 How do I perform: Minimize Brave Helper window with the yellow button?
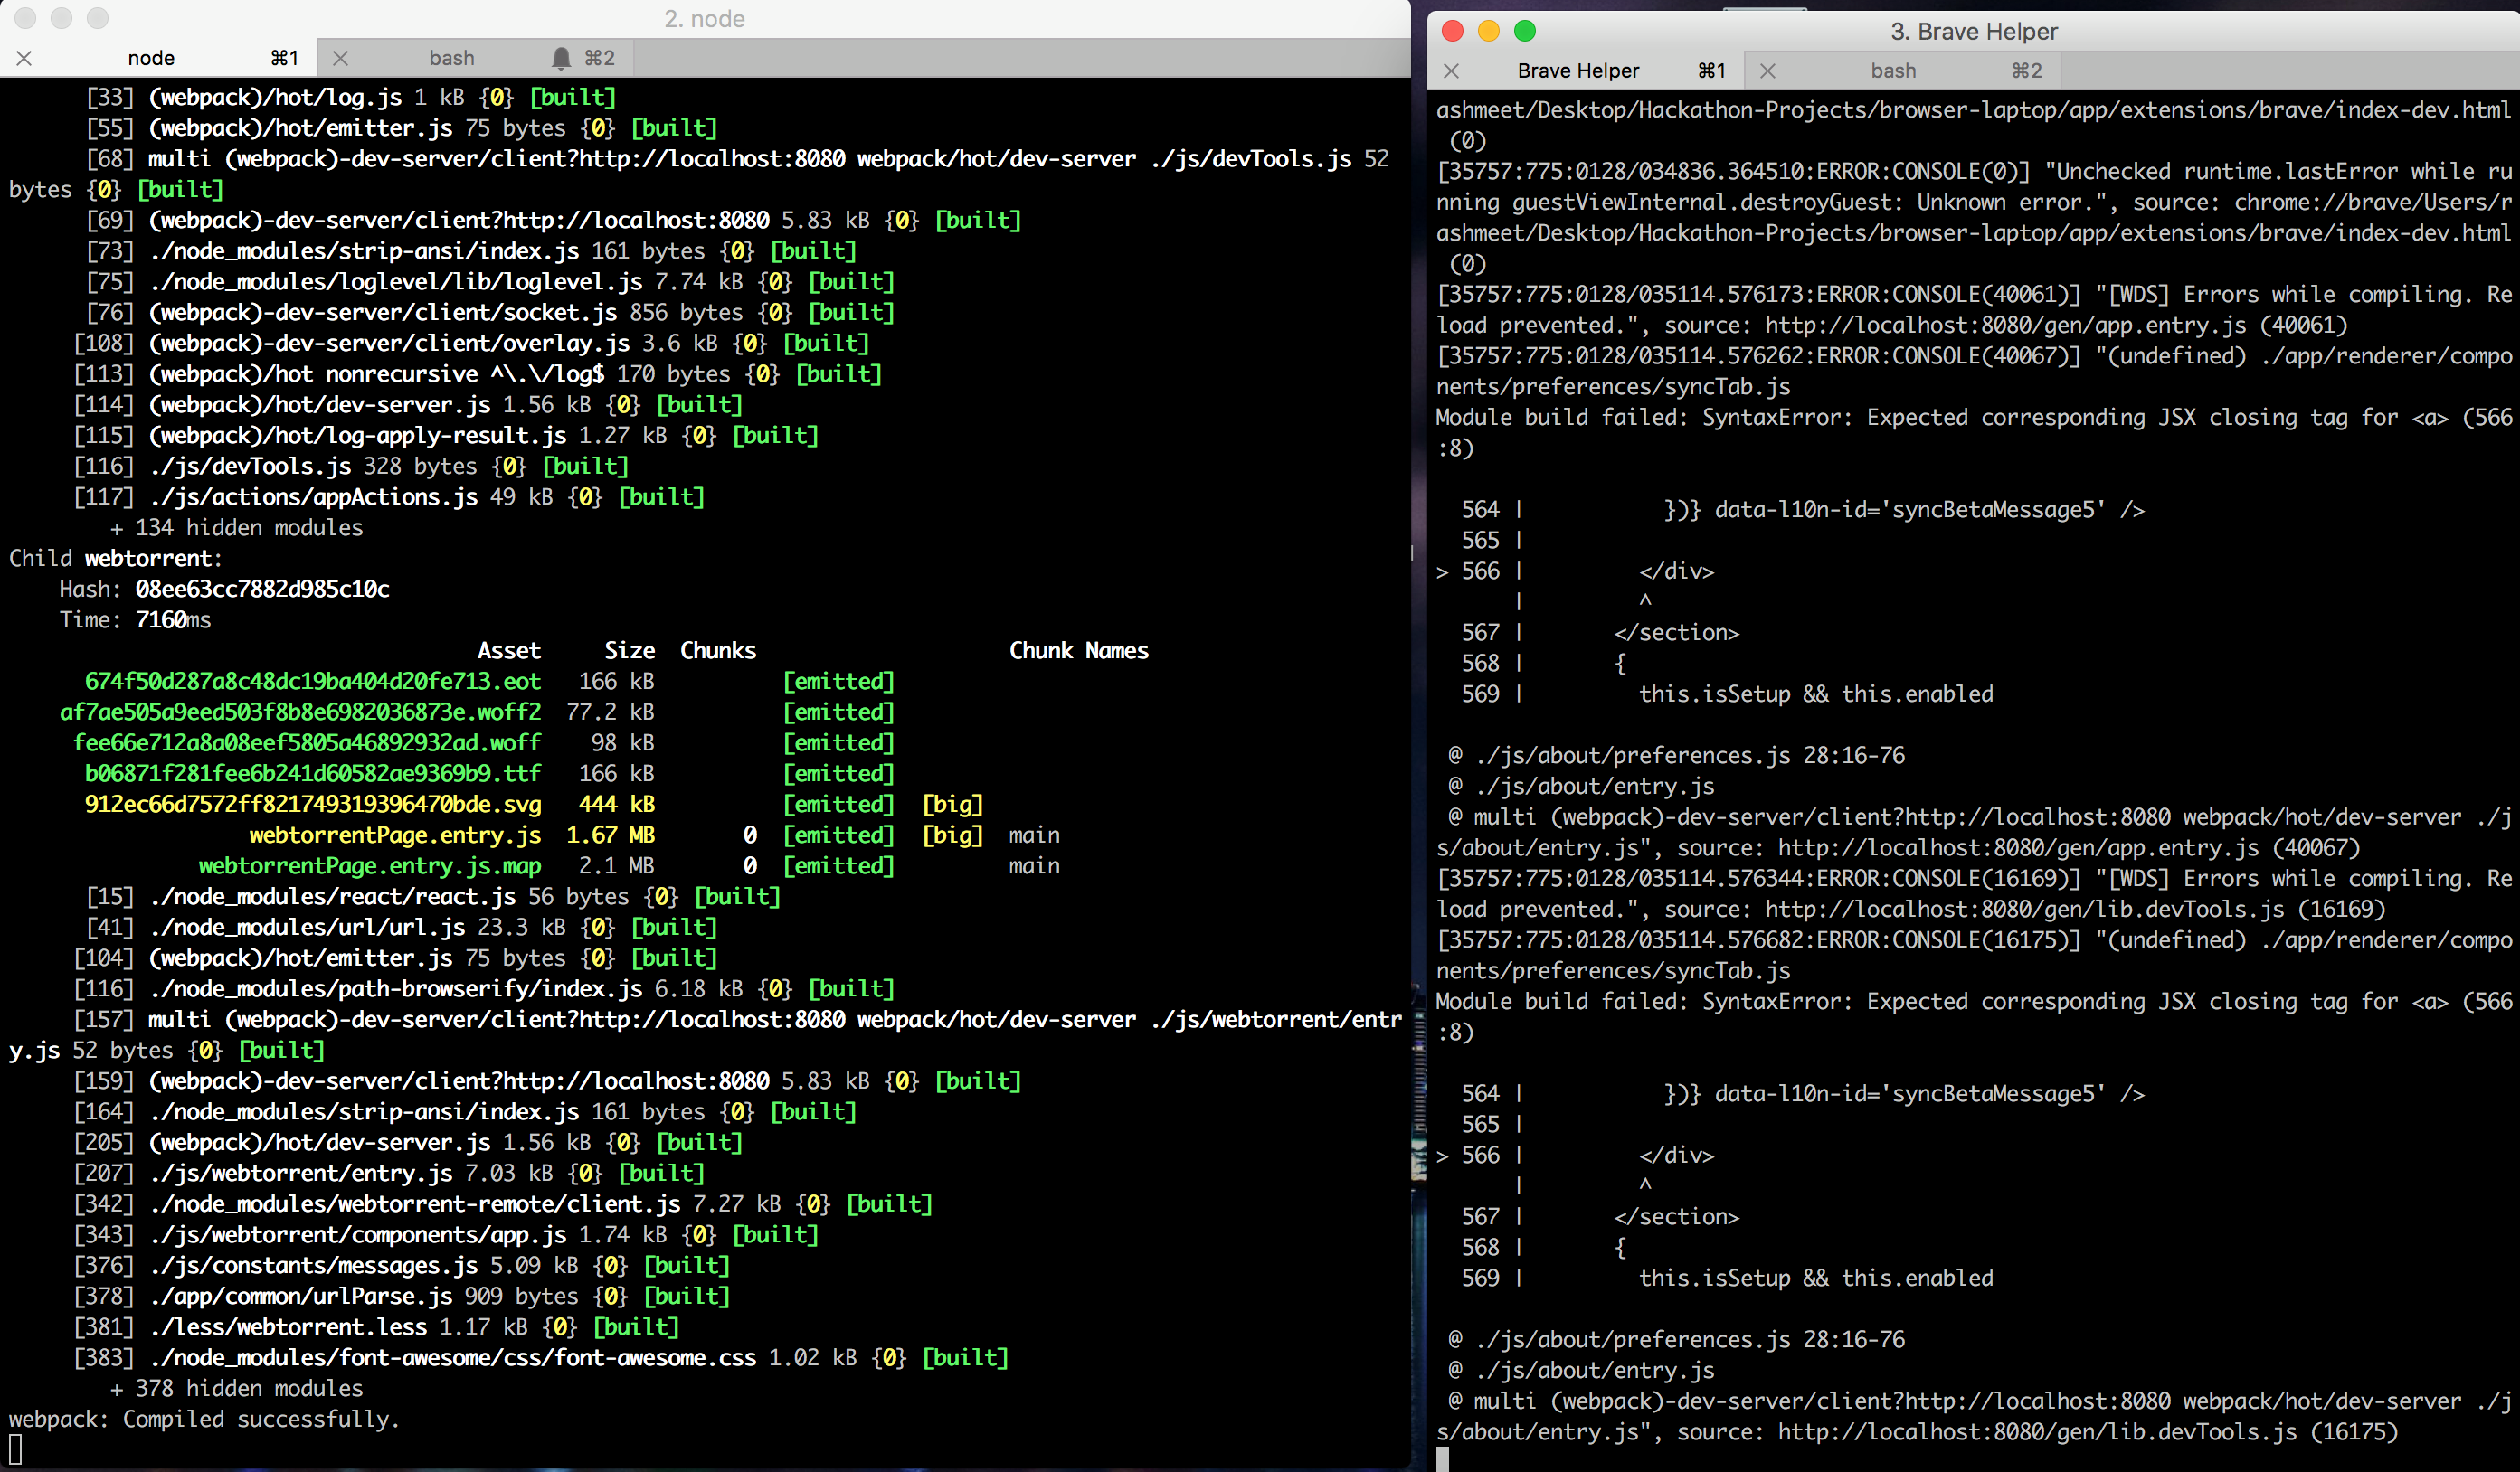point(1489,31)
